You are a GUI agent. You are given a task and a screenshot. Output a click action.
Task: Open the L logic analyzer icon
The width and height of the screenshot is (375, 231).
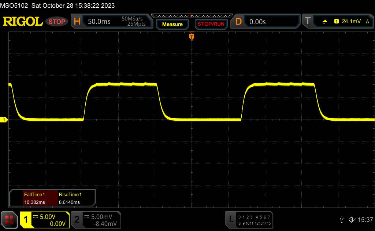click(231, 219)
